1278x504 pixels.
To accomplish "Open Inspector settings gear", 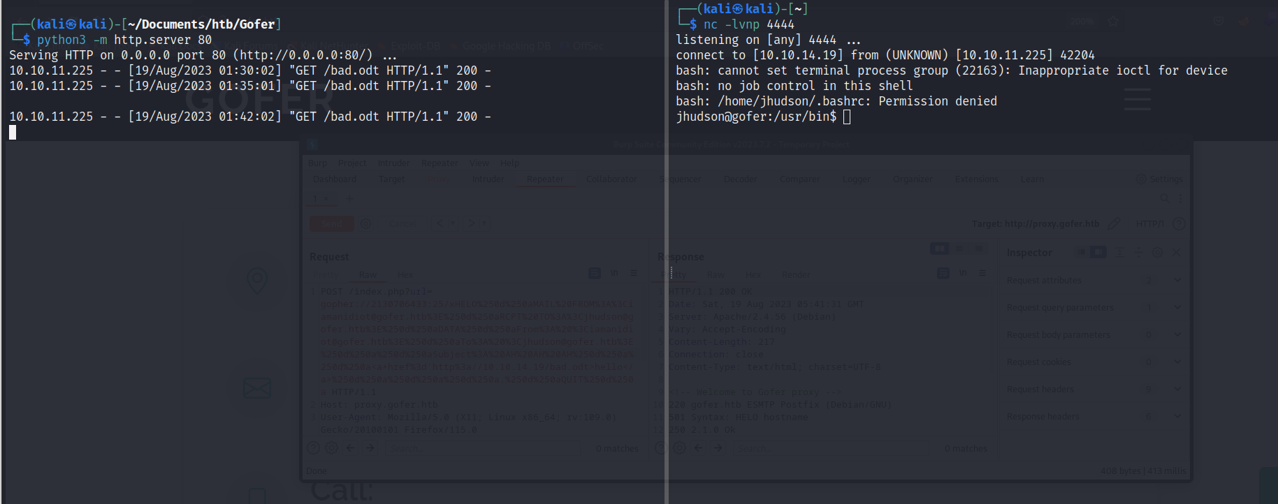I will (x=1157, y=252).
